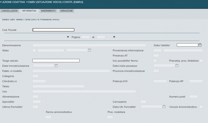The height and width of the screenshot is (123, 208).
Task: Click the Targa veicolo input field
Action: [56, 60]
